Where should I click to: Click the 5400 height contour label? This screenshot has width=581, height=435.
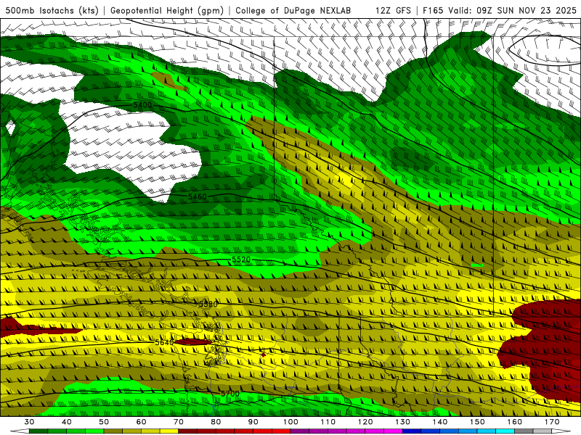[142, 105]
